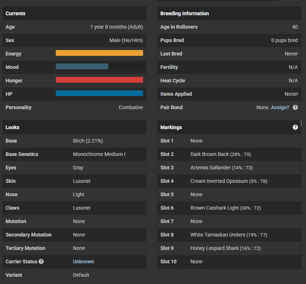
Task: Click the Honey Leopard Shark marking
Action: coord(215,248)
